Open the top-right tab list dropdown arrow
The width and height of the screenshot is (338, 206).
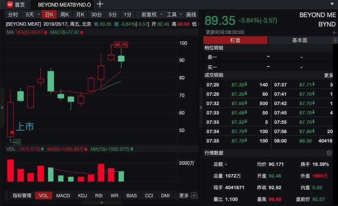332,4
